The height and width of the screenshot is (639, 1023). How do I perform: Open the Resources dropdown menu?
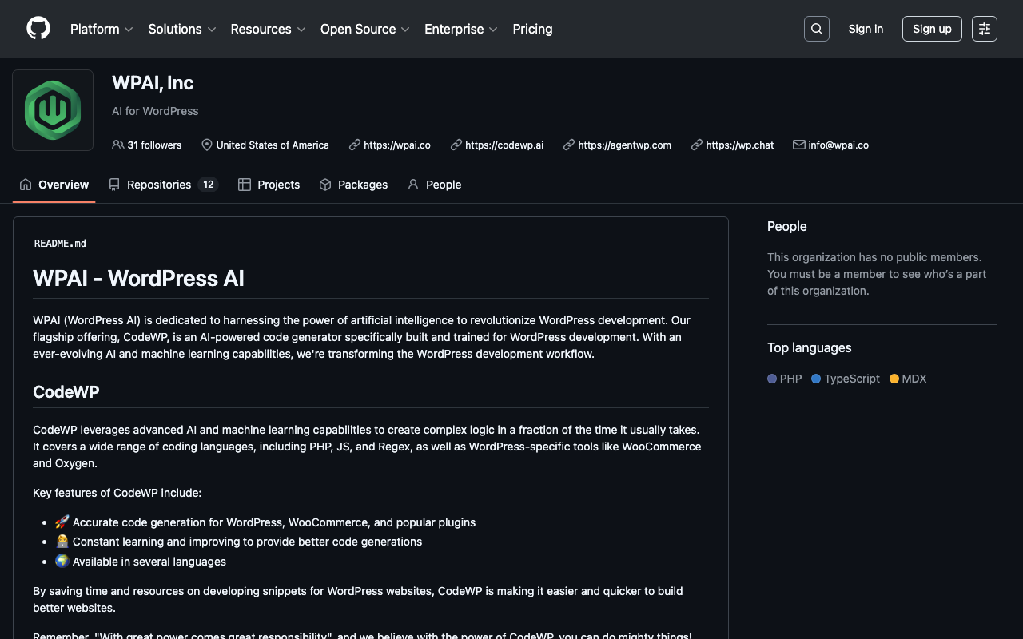click(x=268, y=29)
